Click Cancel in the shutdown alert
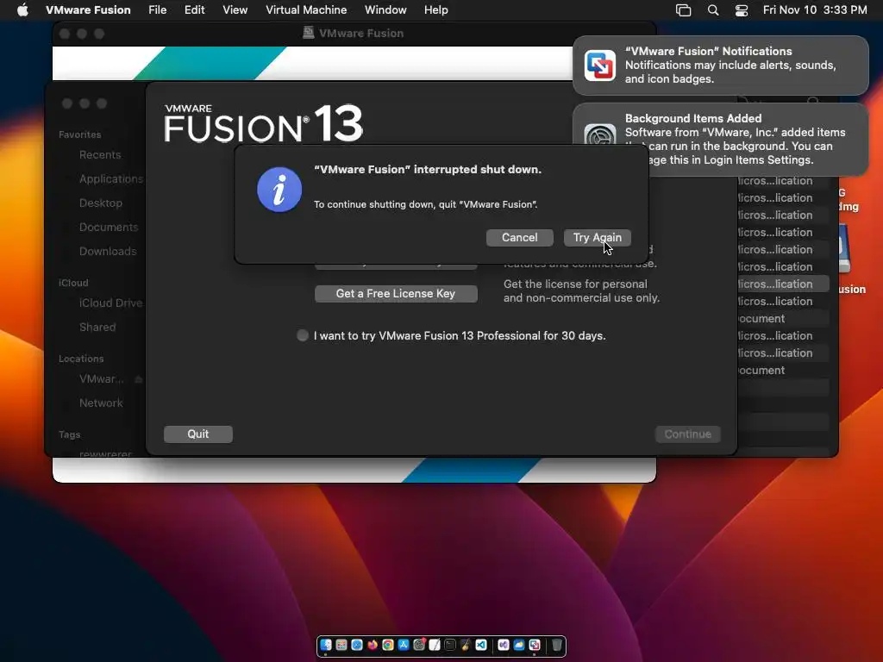Viewport: 883px width, 662px height. [x=519, y=238]
